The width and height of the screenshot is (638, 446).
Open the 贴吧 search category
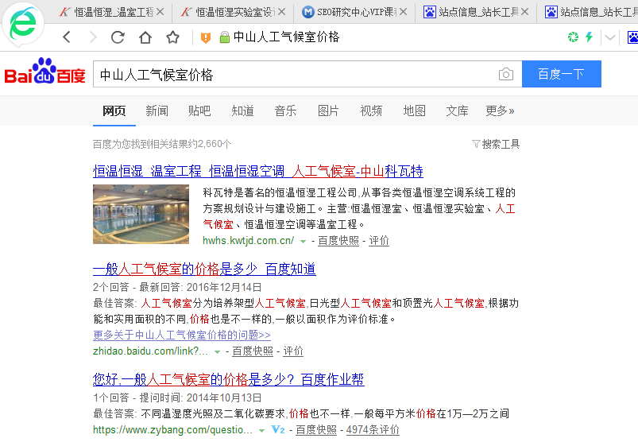[x=199, y=111]
